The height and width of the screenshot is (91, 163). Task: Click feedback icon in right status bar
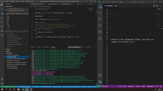point(157,86)
